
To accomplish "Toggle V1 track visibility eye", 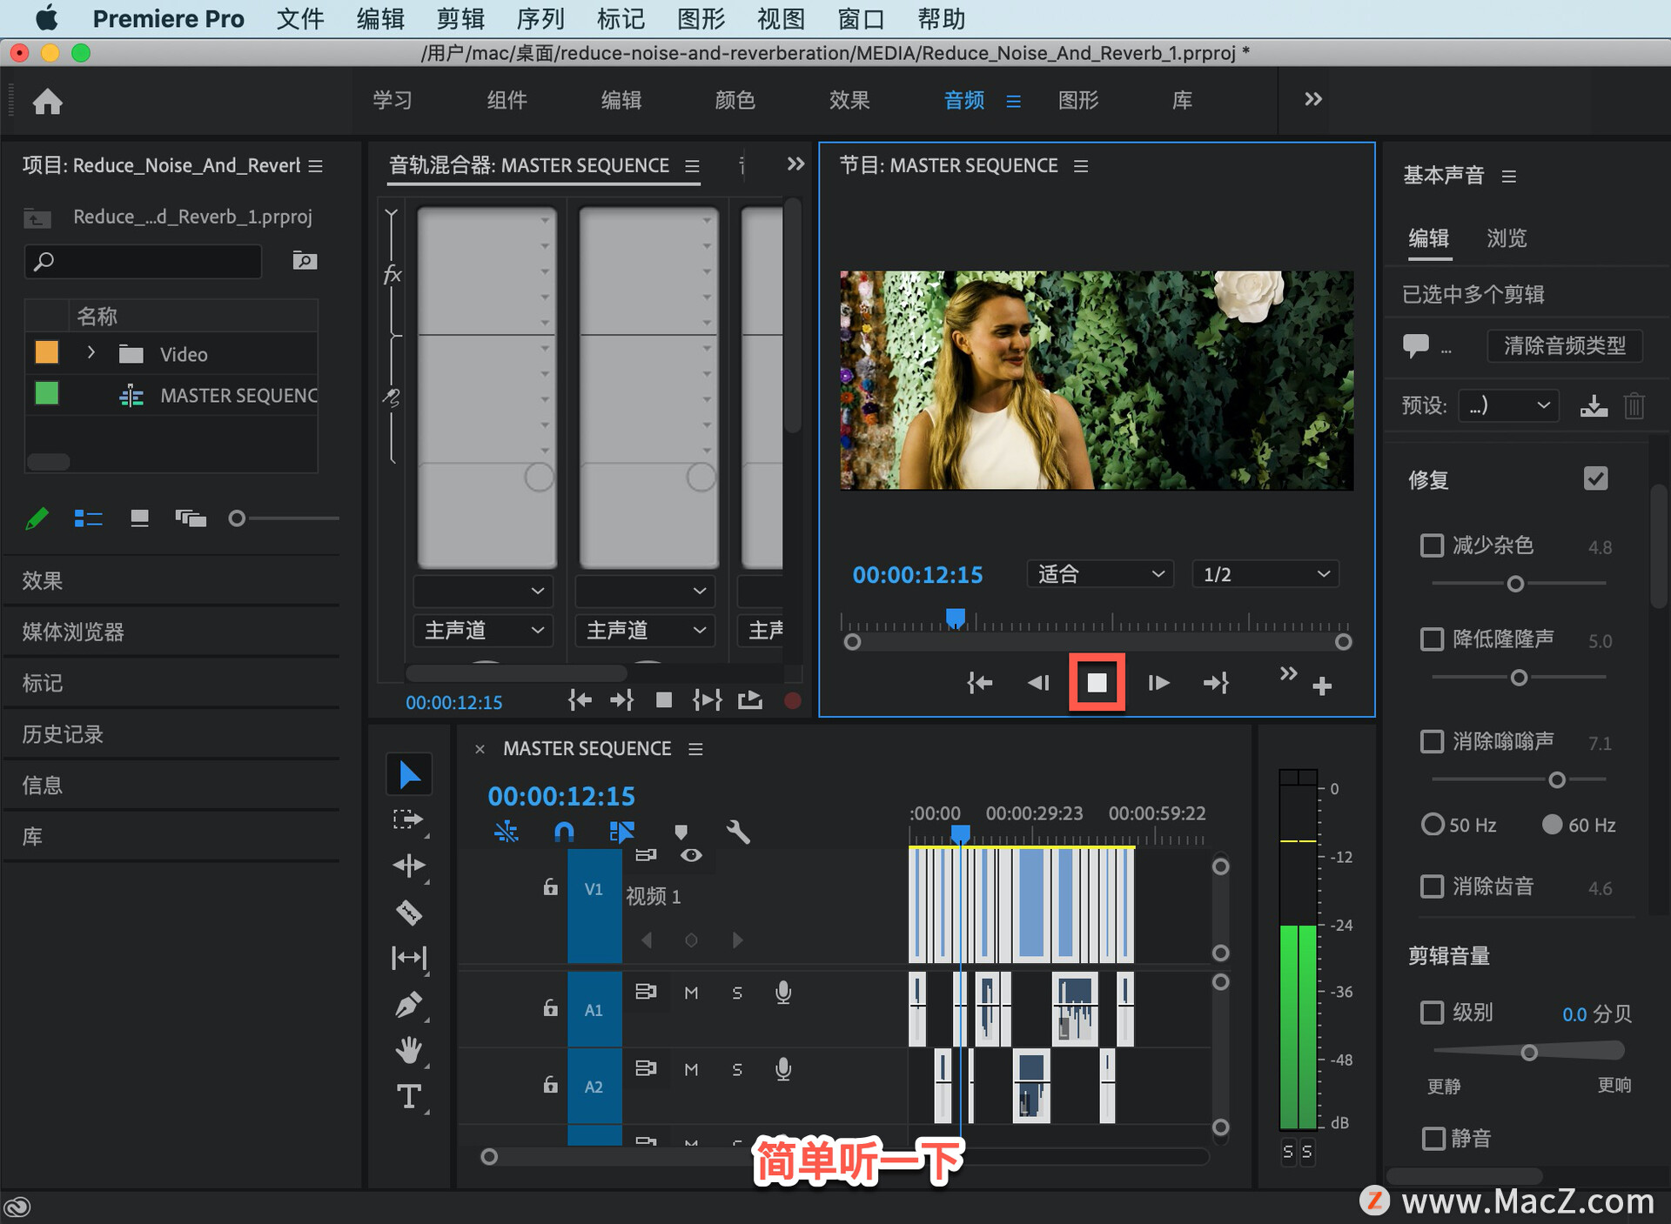I will coord(691,855).
